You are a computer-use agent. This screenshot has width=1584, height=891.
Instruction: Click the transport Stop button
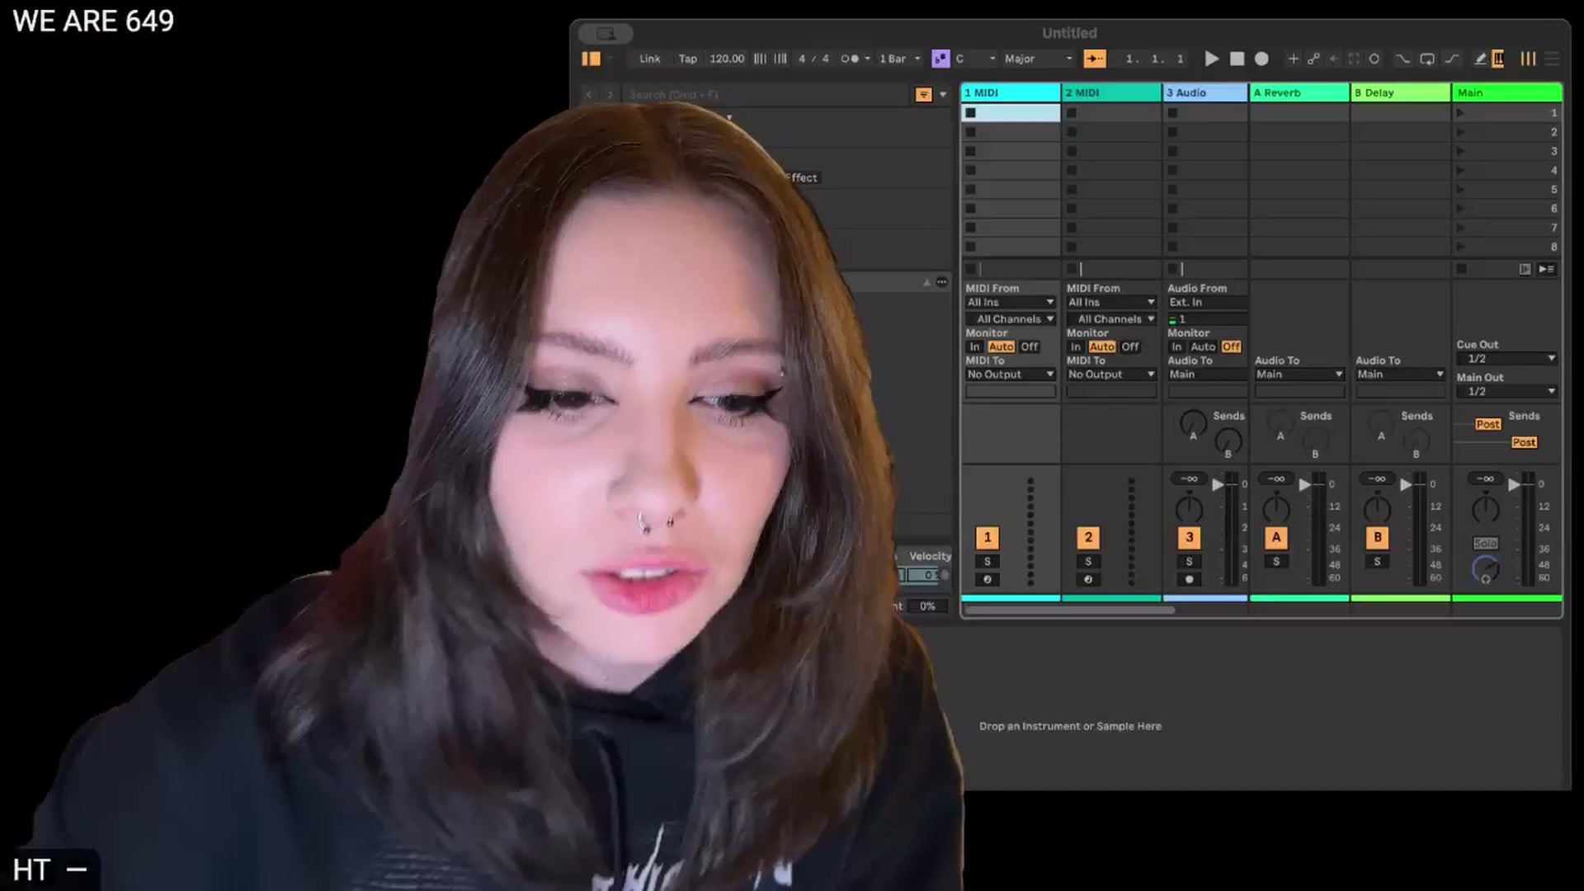[x=1237, y=59]
